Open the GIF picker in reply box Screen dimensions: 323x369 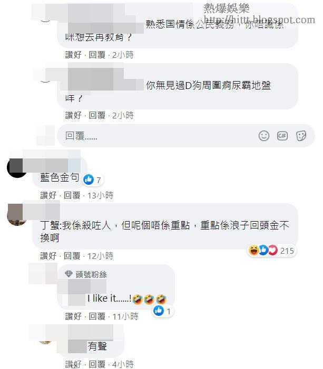click(x=282, y=136)
